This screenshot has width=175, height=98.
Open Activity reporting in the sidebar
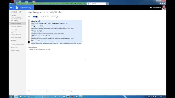[16, 18]
